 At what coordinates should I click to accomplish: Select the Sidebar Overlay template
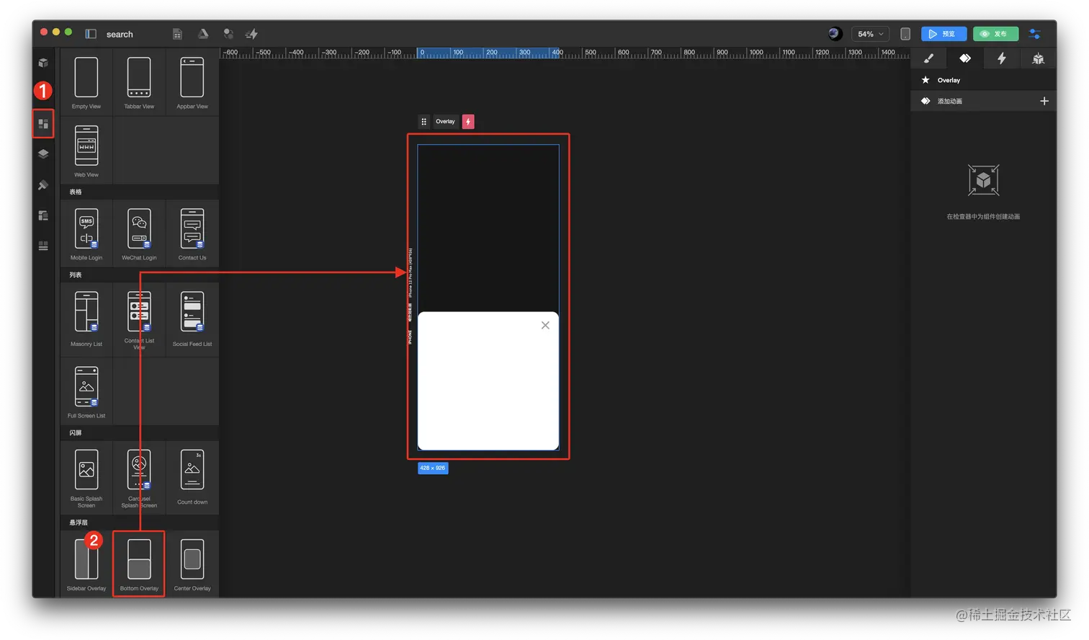click(86, 564)
